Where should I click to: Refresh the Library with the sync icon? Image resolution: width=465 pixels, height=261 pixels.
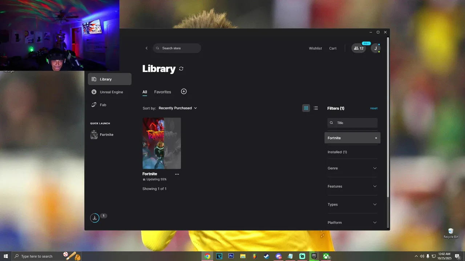(181, 69)
